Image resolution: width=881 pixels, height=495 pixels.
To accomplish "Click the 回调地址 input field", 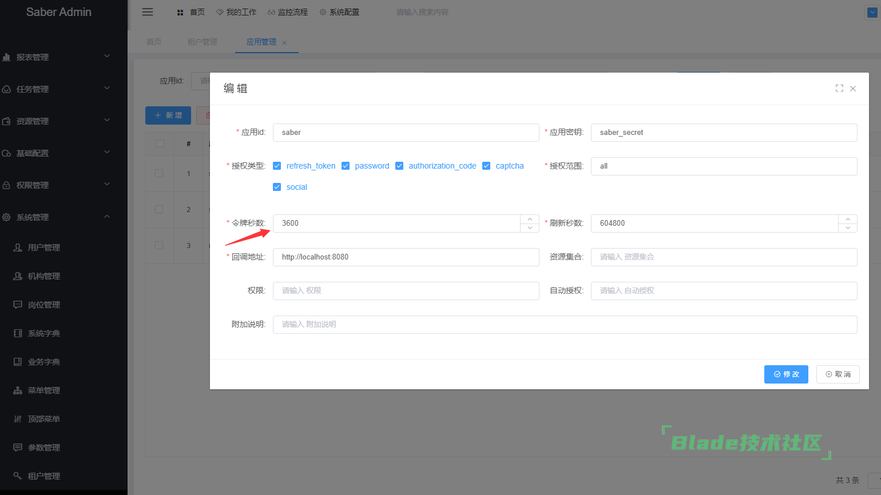I will click(406, 257).
